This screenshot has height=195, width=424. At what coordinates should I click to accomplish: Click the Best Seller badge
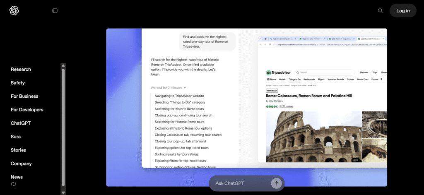click(x=272, y=91)
